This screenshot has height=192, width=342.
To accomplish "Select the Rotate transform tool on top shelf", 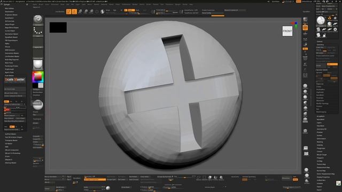I will click(x=91, y=12).
